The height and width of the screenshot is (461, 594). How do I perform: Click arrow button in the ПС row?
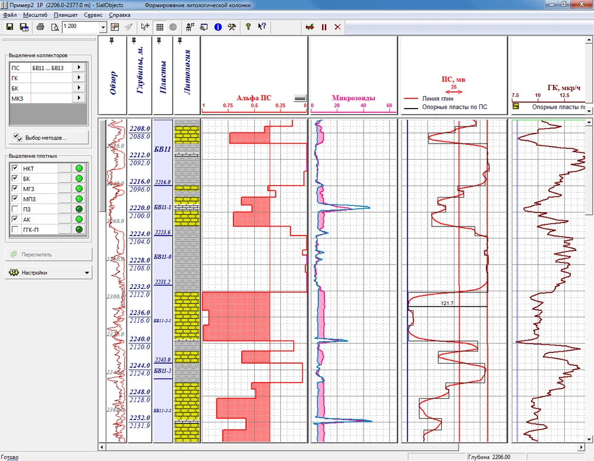coord(79,68)
